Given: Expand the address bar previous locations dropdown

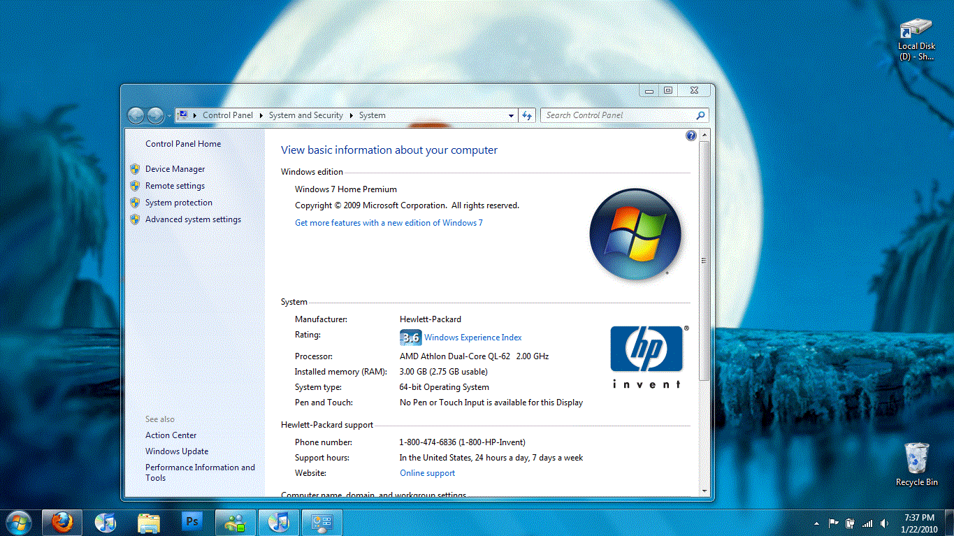Looking at the screenshot, I should click(512, 115).
